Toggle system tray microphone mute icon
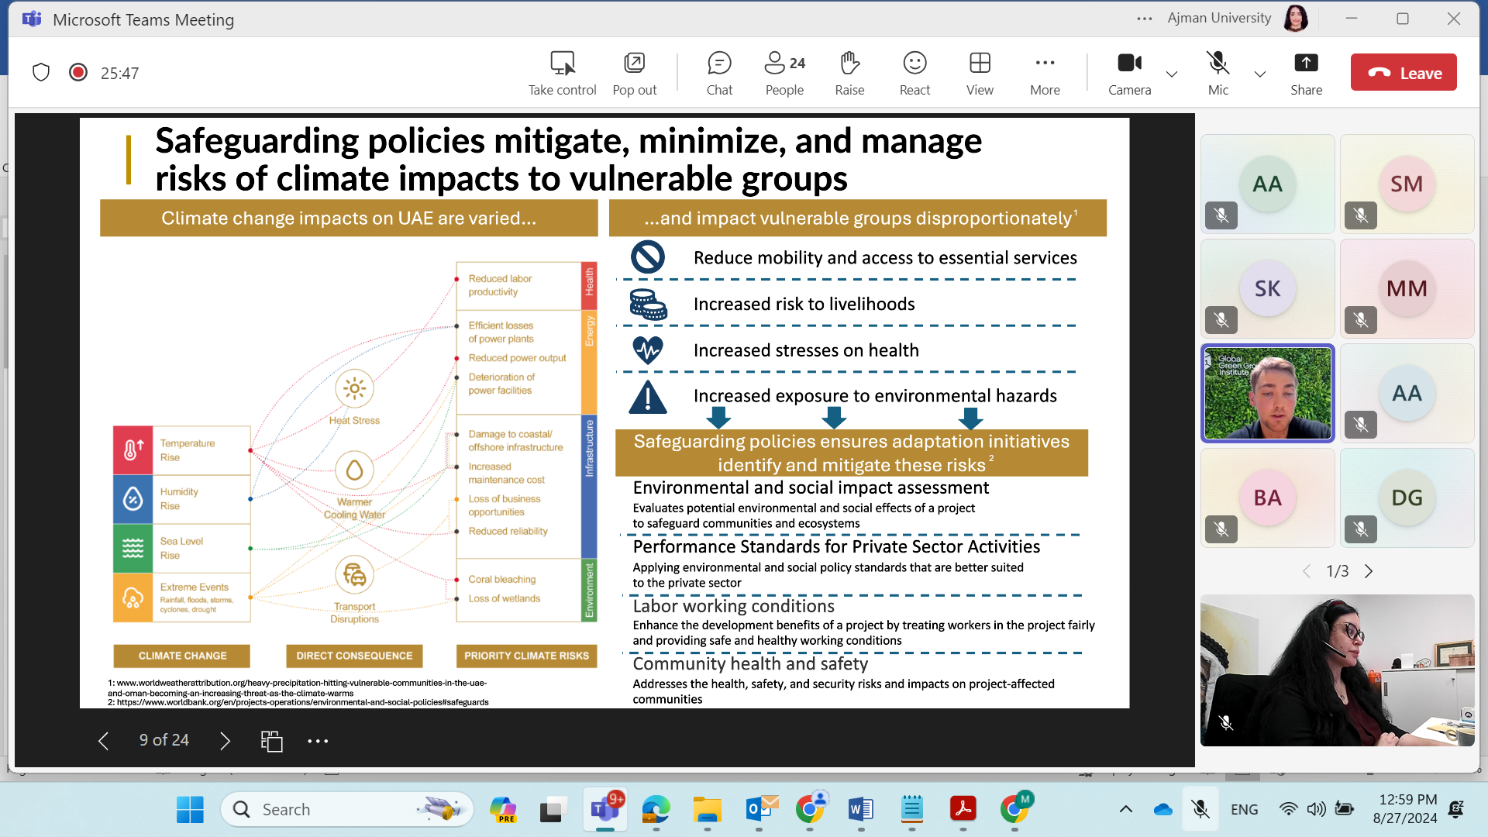 coord(1200,809)
